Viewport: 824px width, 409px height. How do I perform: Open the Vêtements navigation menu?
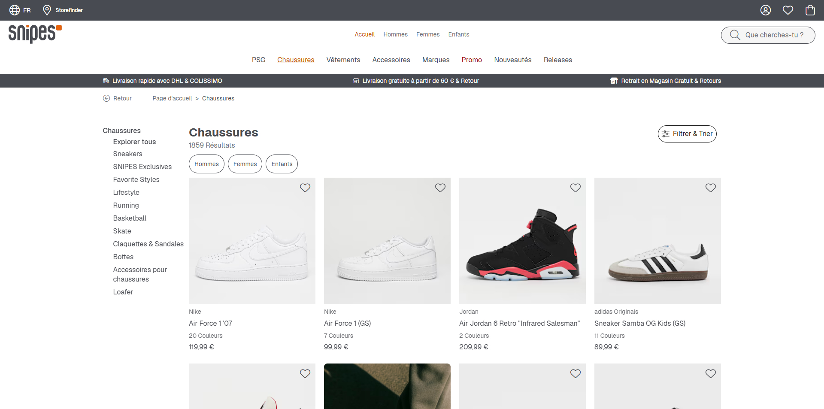tap(343, 60)
